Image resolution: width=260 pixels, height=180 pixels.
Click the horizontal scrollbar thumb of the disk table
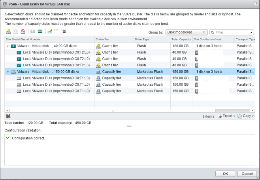point(113,111)
